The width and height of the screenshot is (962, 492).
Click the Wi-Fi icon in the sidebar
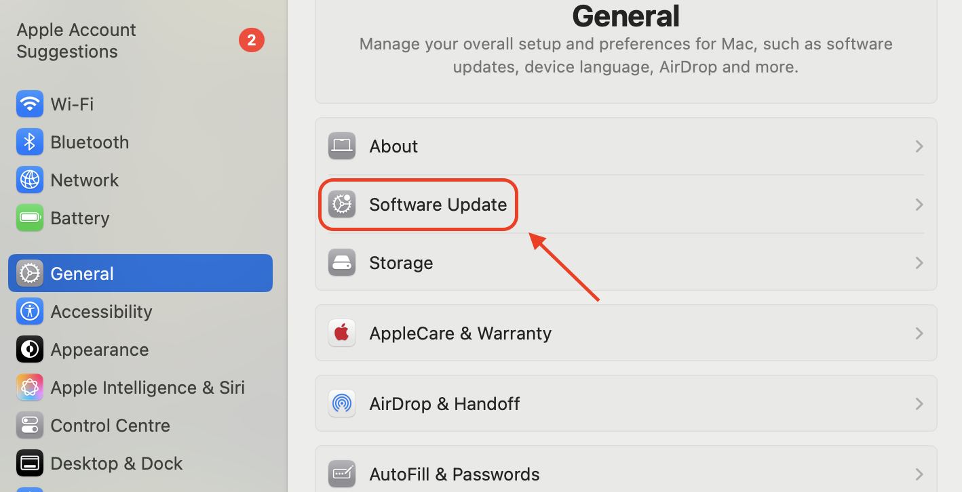[x=30, y=104]
